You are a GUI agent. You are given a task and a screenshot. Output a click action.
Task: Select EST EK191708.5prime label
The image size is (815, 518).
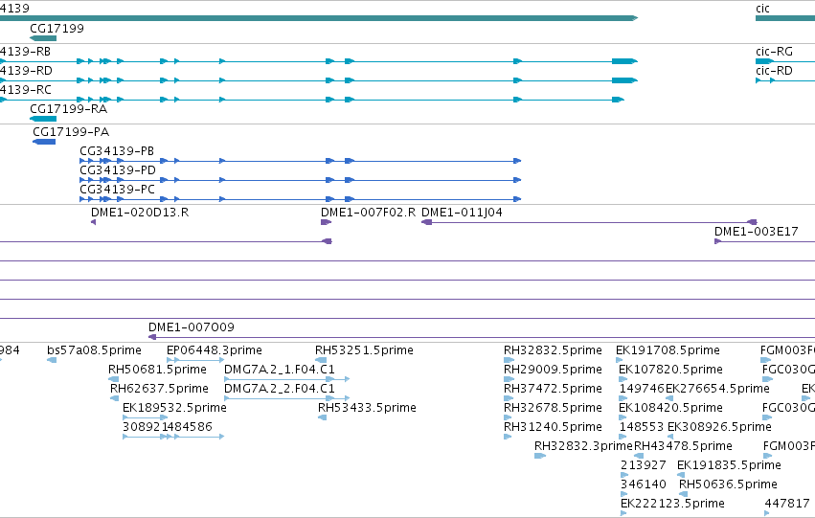click(668, 349)
